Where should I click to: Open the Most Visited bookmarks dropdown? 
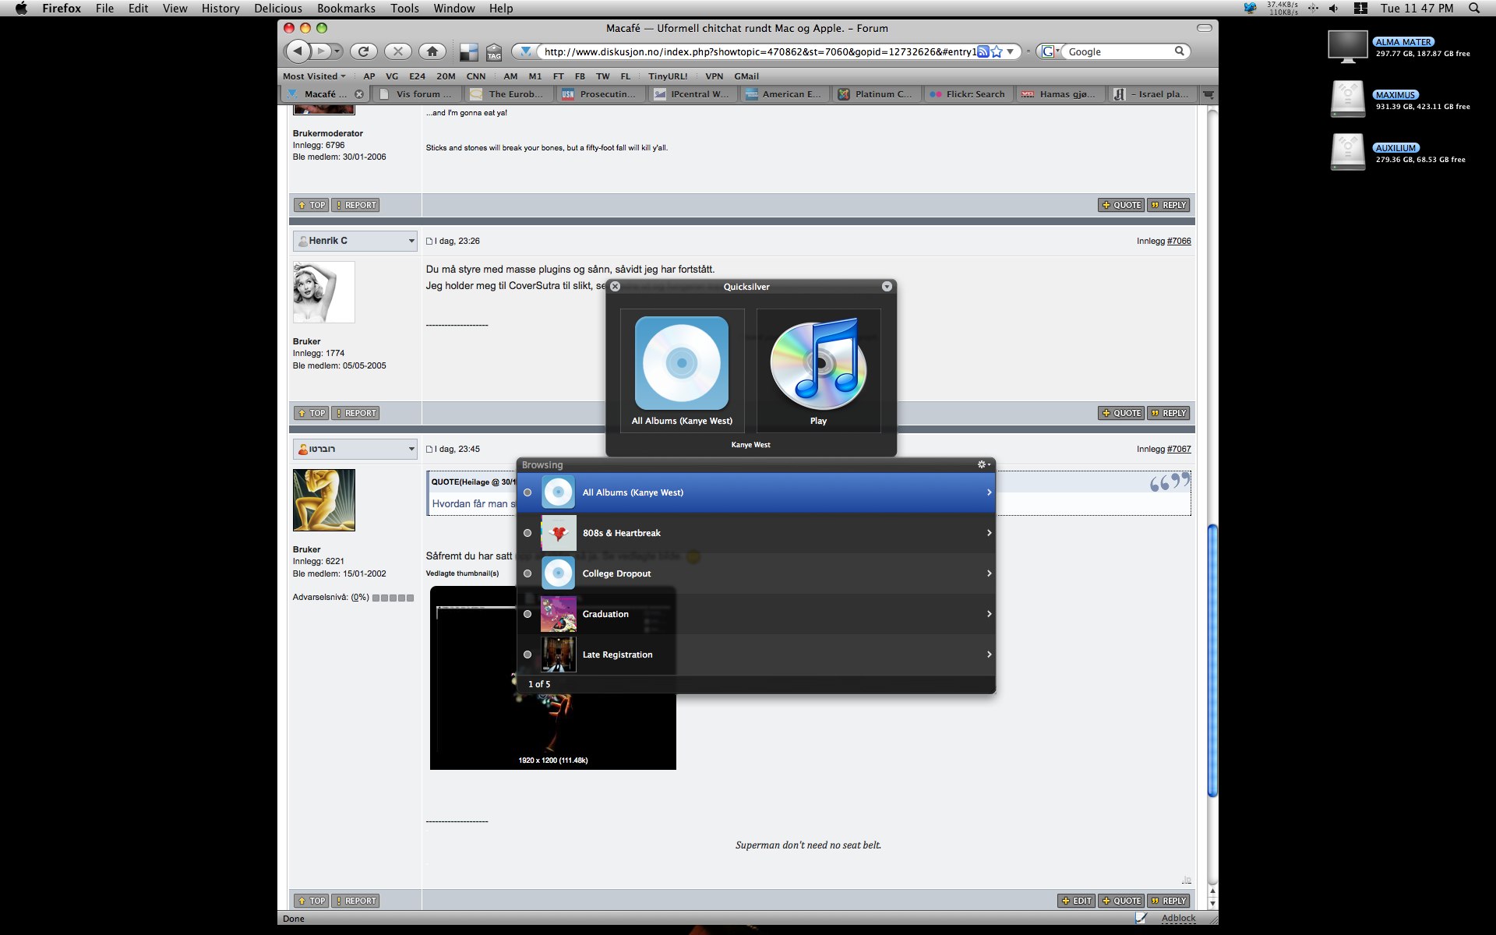(314, 76)
